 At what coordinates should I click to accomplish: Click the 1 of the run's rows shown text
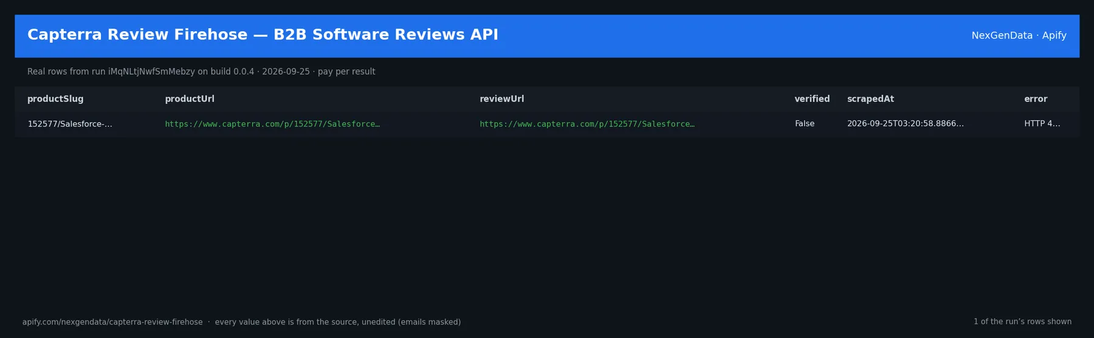pyautogui.click(x=1022, y=322)
